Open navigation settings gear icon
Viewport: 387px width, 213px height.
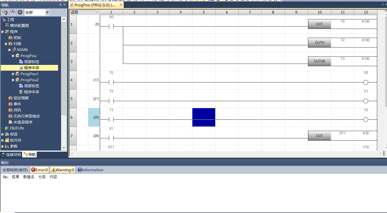tap(20, 12)
